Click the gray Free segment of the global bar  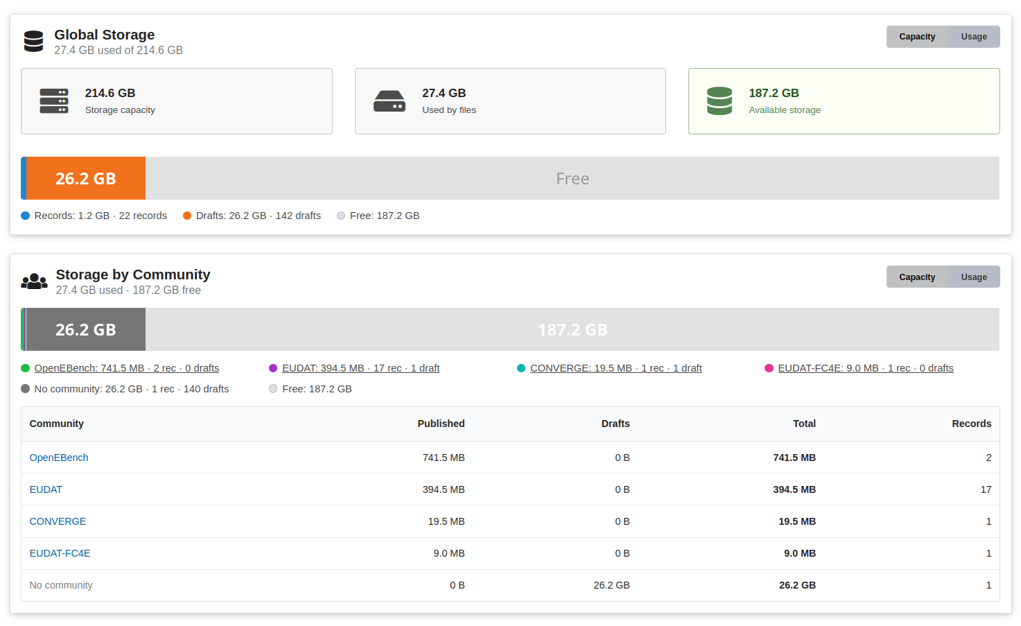click(x=573, y=178)
